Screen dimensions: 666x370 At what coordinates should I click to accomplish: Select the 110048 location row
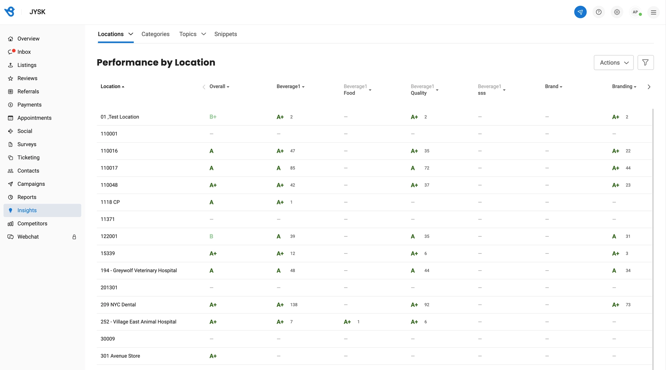coord(375,185)
